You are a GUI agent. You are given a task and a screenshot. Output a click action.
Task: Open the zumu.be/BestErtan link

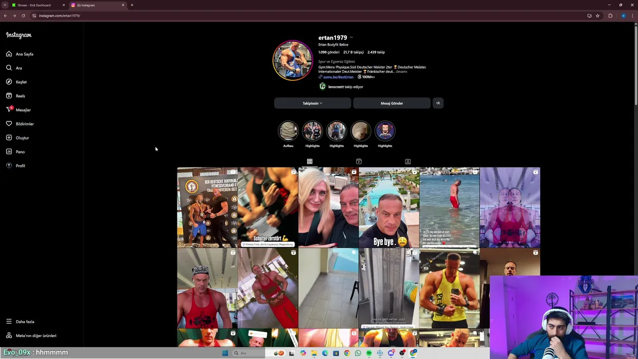(338, 77)
